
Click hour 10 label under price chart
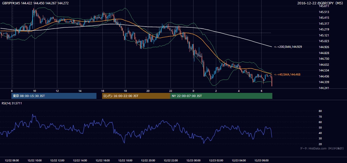tap(34, 91)
